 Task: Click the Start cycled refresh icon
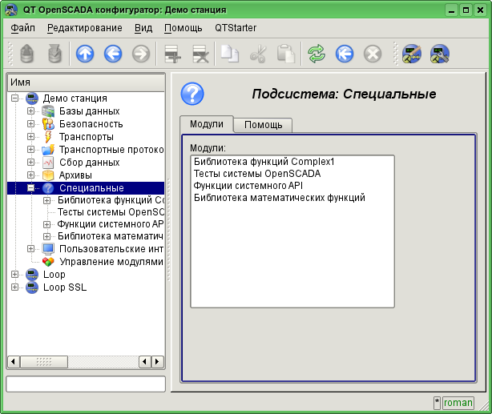[345, 54]
